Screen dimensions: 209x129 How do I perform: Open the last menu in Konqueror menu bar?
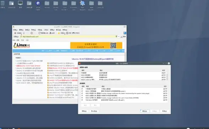point(65,30)
